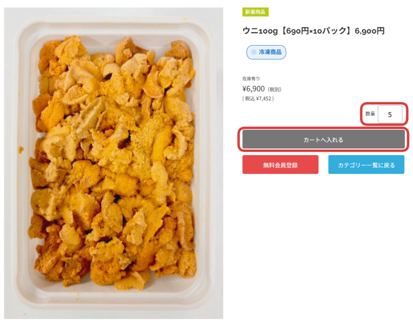This screenshot has height=323, width=413.
Task: Click the 冷凍商品 badge text
Action: (x=270, y=52)
